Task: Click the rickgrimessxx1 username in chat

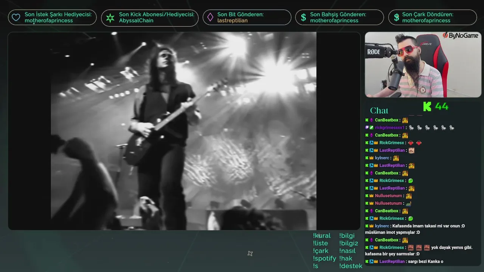Action: [x=389, y=128]
